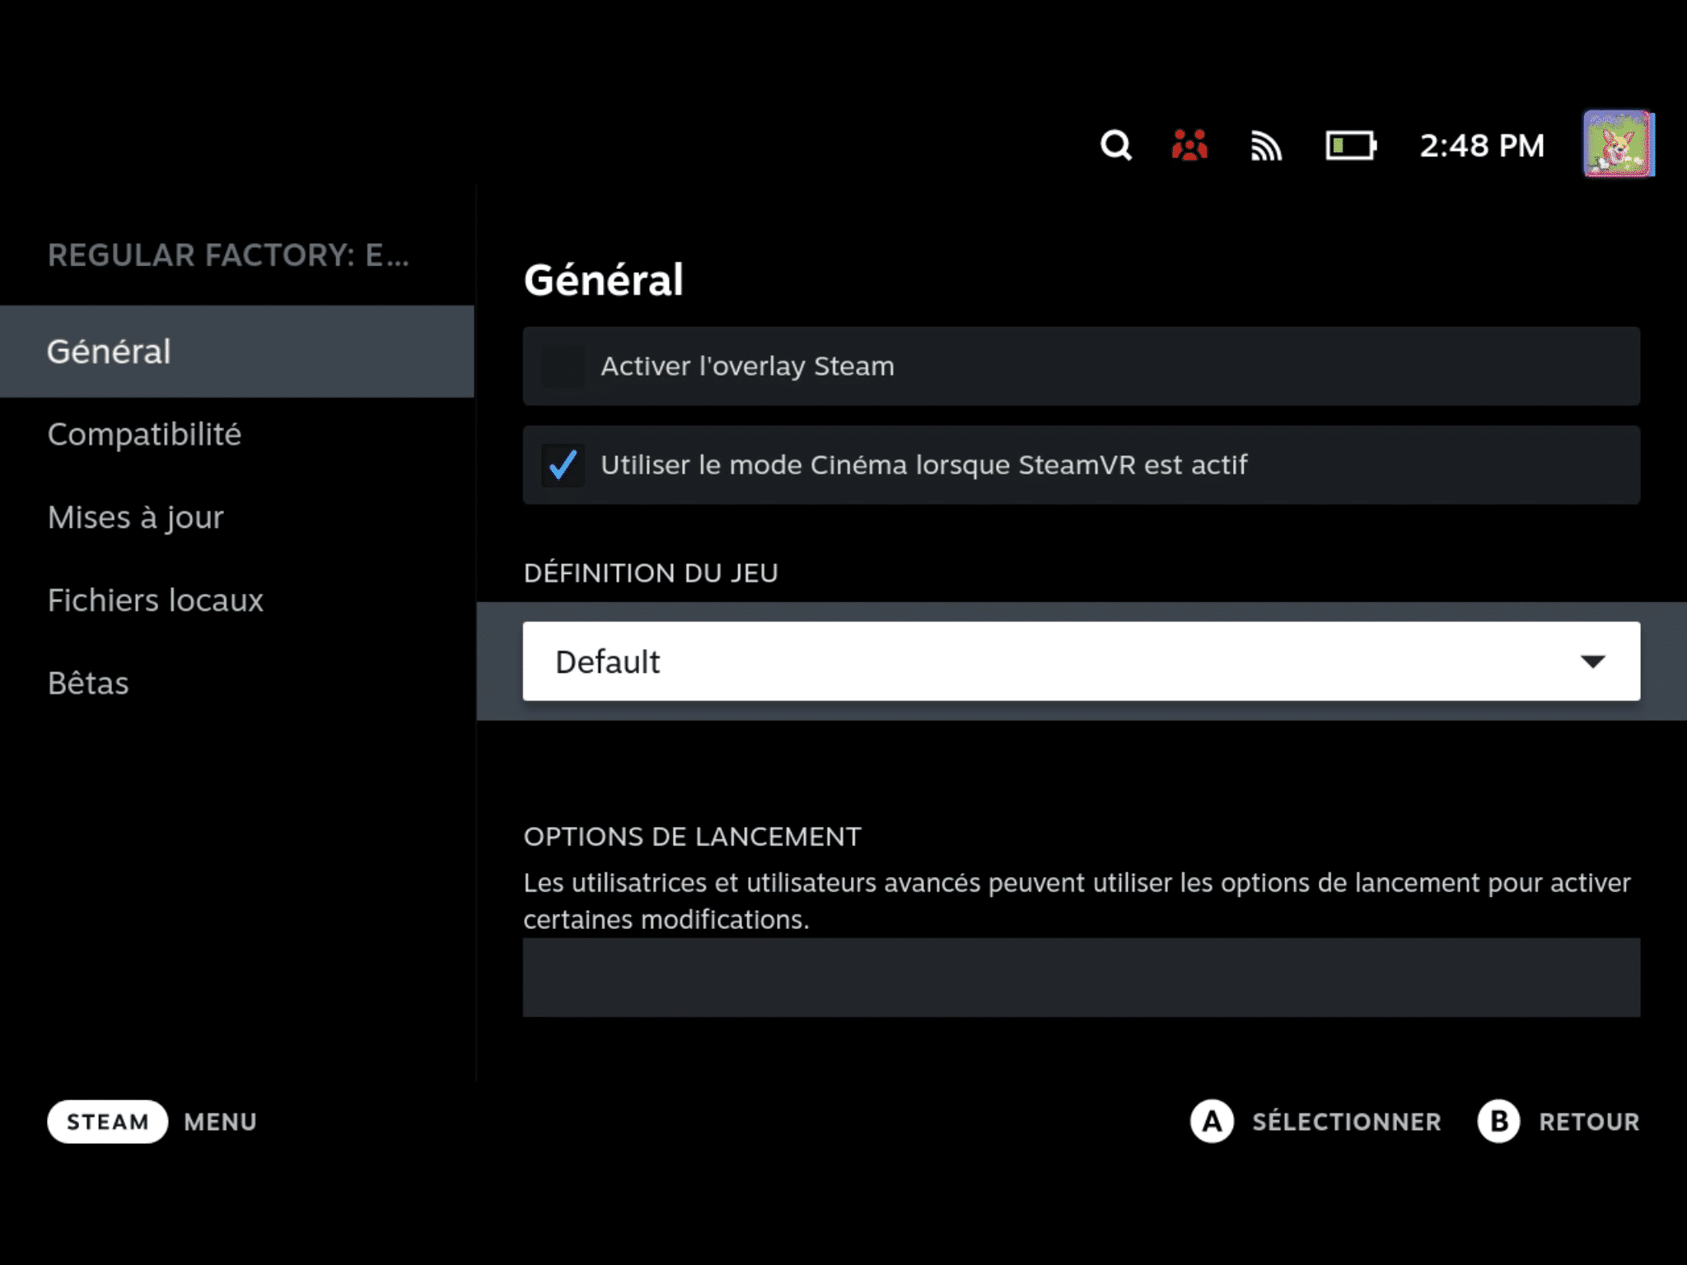This screenshot has height=1265, width=1687.
Task: Click the Wi-Fi signal status icon
Action: tap(1265, 147)
